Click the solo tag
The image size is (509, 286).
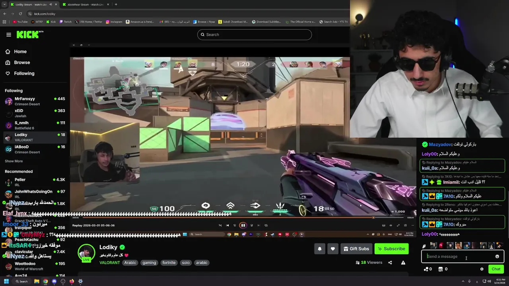tap(186, 263)
